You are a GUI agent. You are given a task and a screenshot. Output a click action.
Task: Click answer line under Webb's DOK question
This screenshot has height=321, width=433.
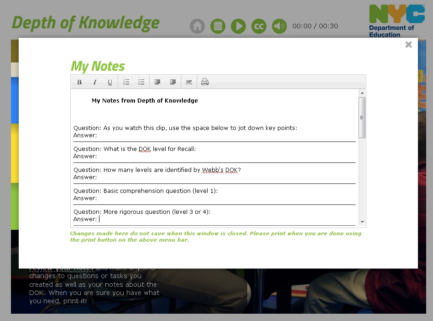click(183, 177)
